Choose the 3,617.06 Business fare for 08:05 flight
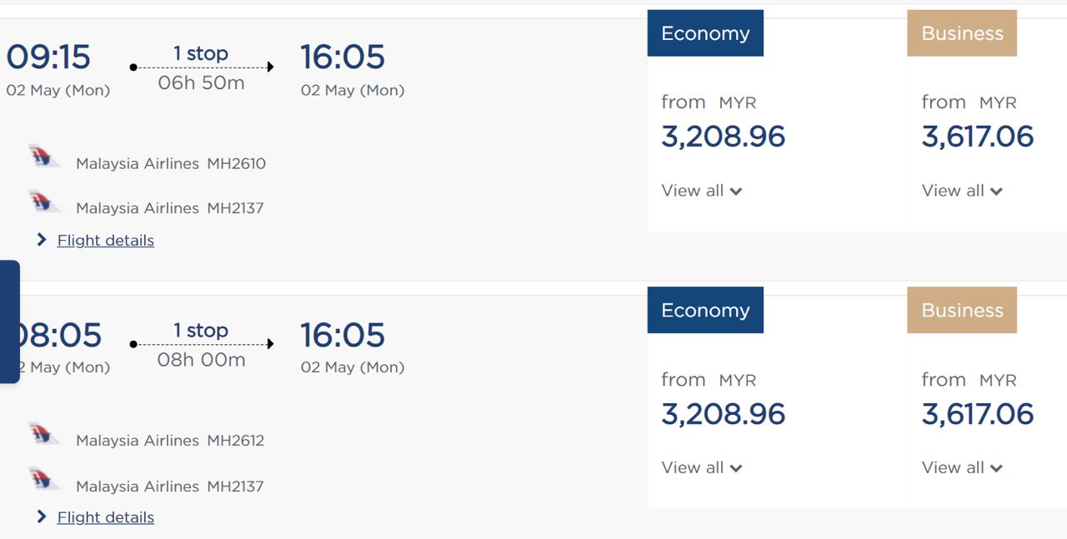Screen dimensions: 1067x539 point(977,414)
